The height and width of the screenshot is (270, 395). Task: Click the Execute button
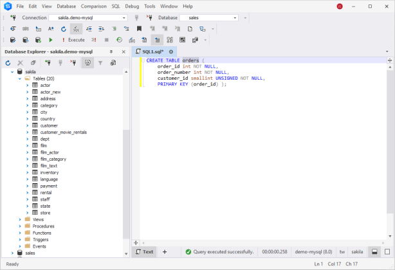coord(73,40)
